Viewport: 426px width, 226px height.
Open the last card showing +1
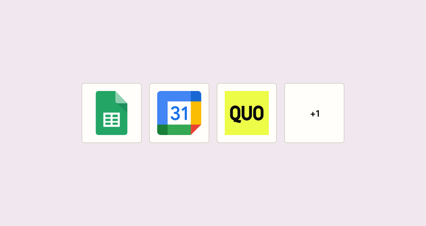tap(314, 113)
